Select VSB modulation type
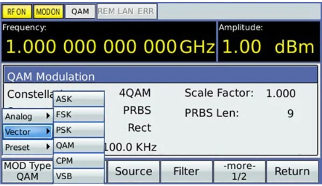The image size is (322, 186). (79, 176)
